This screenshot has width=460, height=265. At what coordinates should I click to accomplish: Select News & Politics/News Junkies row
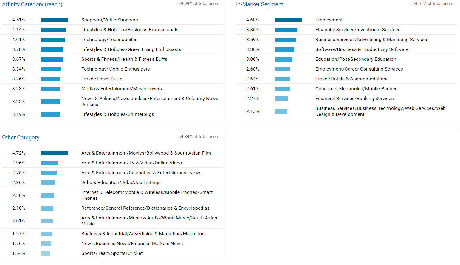click(x=112, y=102)
